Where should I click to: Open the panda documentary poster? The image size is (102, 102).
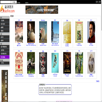click(x=31, y=63)
